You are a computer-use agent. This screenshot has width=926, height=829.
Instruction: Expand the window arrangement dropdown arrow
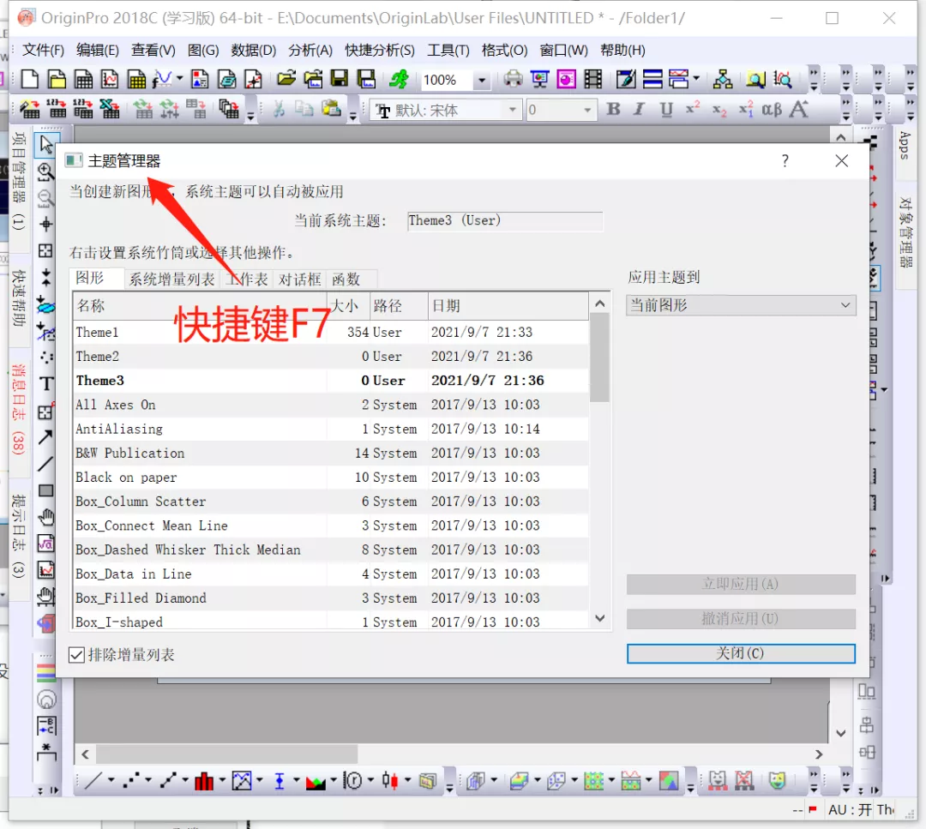click(x=696, y=78)
